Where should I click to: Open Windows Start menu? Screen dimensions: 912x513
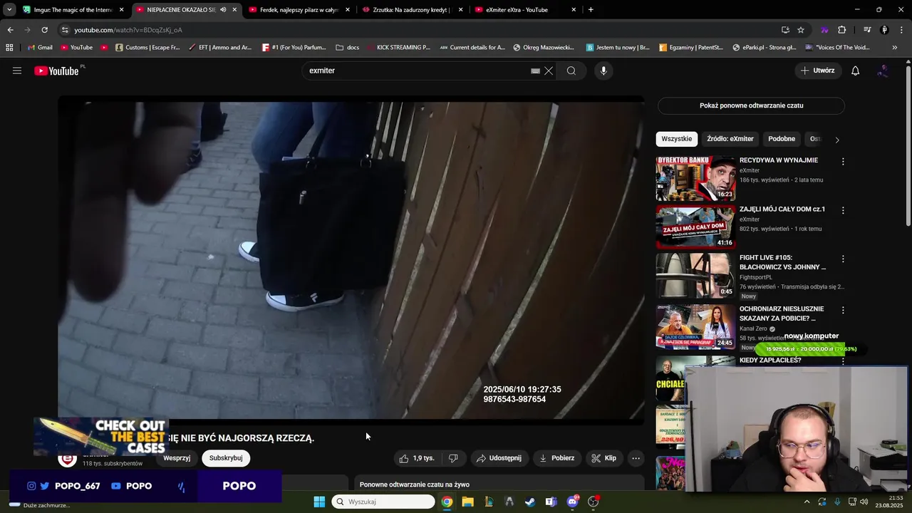tap(319, 502)
